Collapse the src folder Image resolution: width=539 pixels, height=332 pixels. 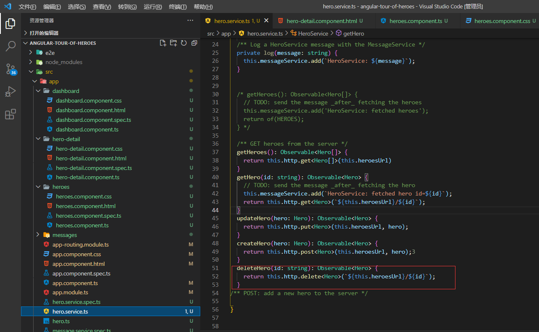(31, 72)
